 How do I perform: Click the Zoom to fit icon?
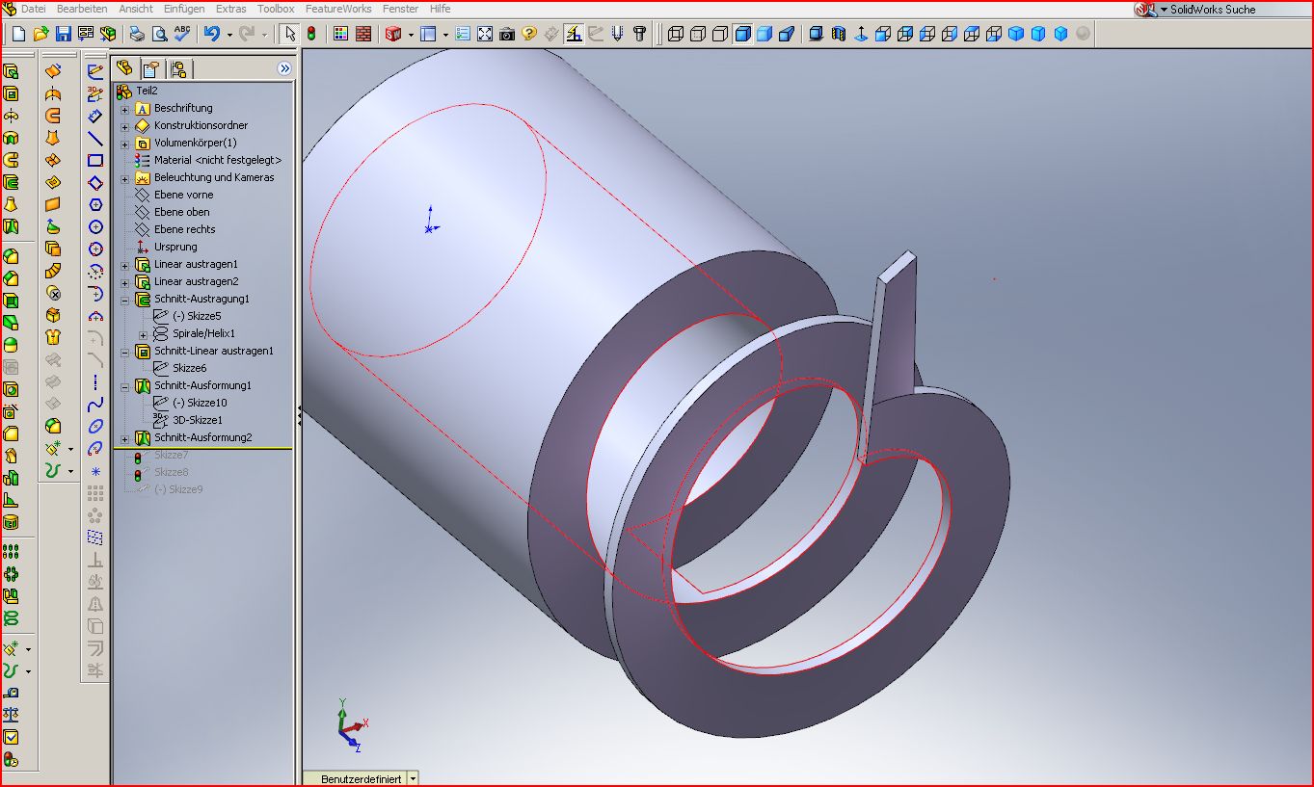[x=484, y=34]
